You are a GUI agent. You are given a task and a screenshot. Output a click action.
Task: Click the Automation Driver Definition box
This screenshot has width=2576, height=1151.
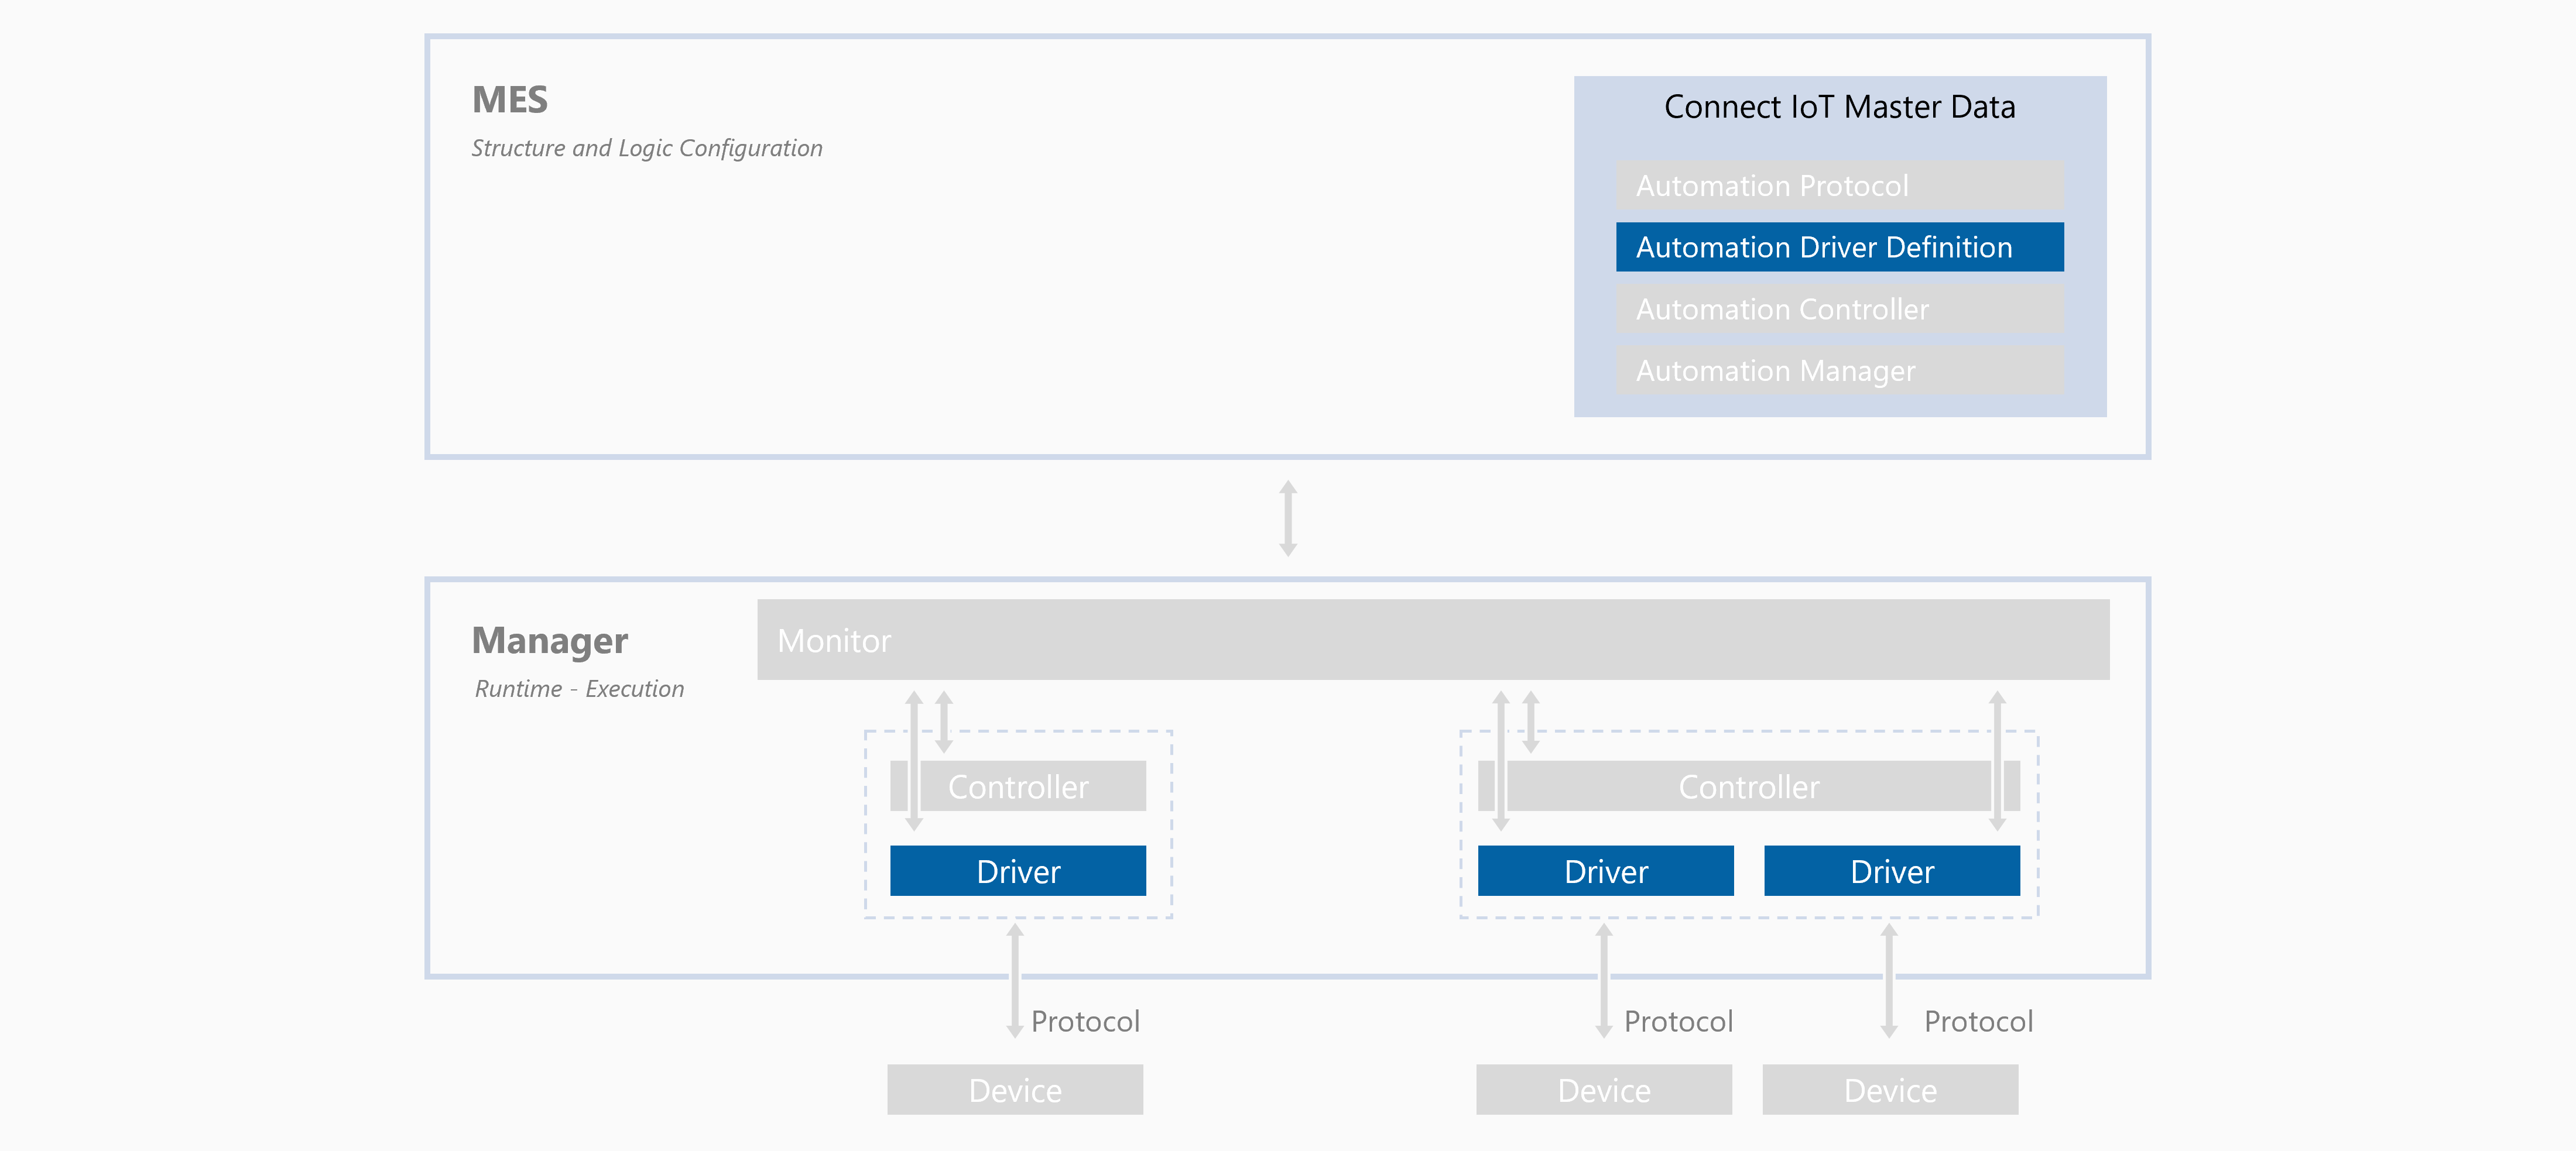[1839, 247]
